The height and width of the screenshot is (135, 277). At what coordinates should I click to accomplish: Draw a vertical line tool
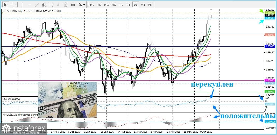pos(22,5)
